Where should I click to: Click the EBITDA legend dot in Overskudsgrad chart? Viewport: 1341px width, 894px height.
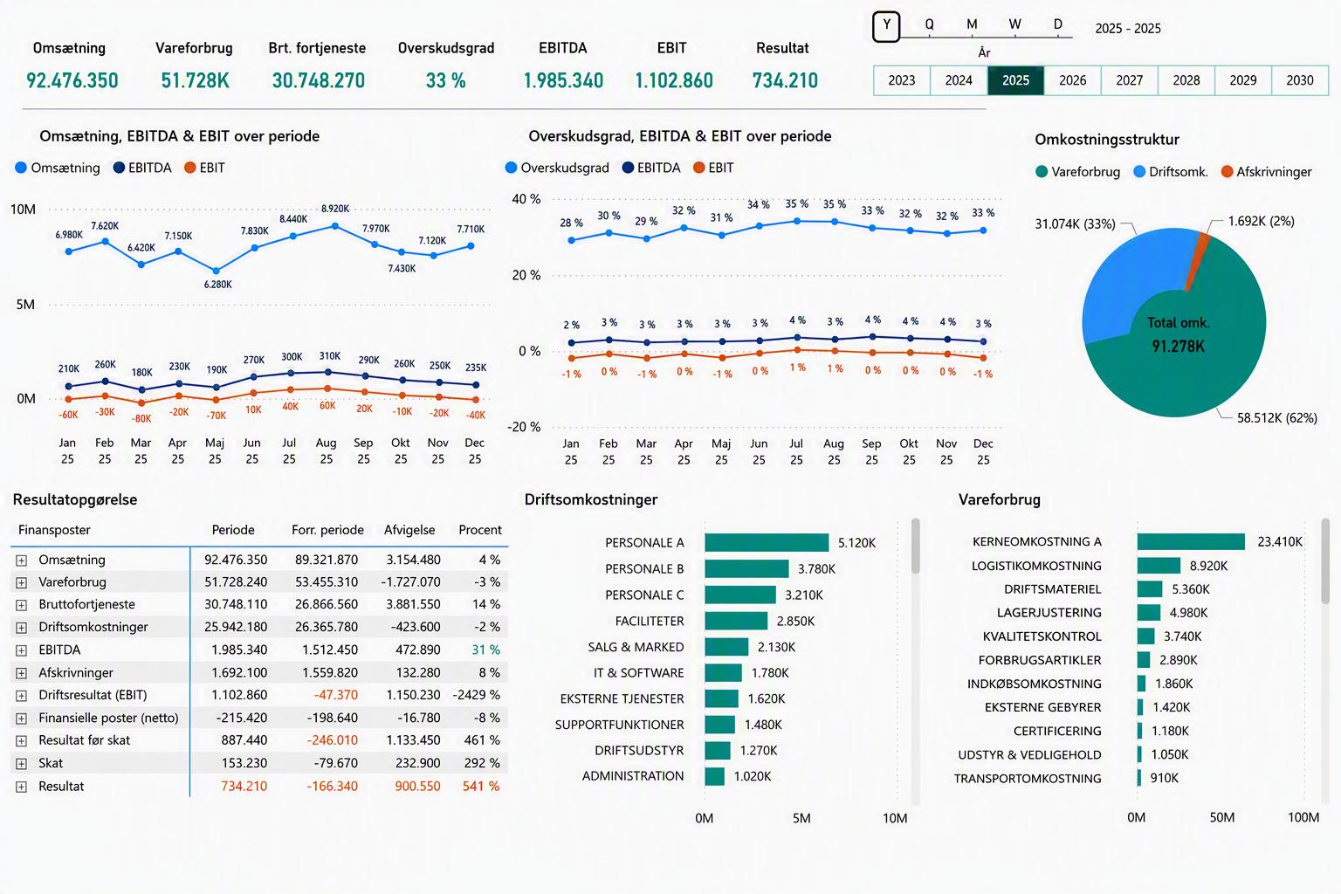(628, 168)
